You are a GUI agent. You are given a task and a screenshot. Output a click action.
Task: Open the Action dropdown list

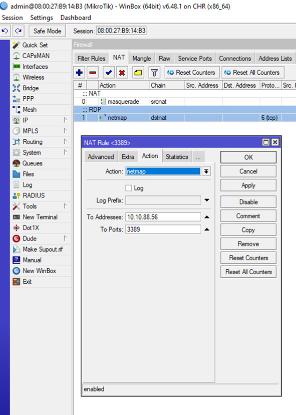206,171
